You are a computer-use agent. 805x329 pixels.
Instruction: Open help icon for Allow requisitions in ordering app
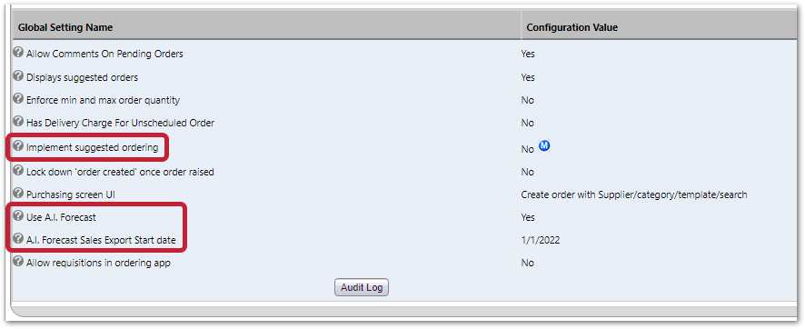18,262
